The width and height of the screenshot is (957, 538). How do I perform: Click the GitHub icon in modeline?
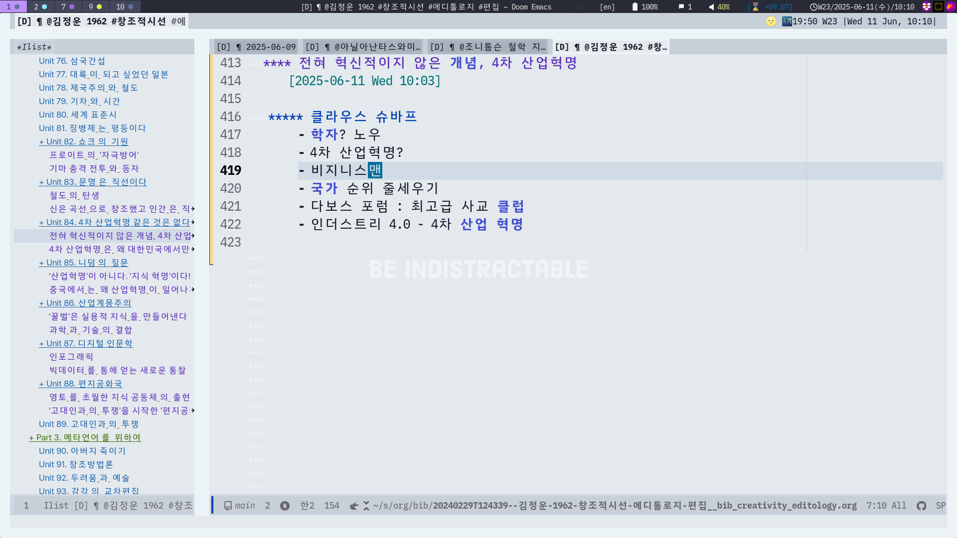coord(921,506)
